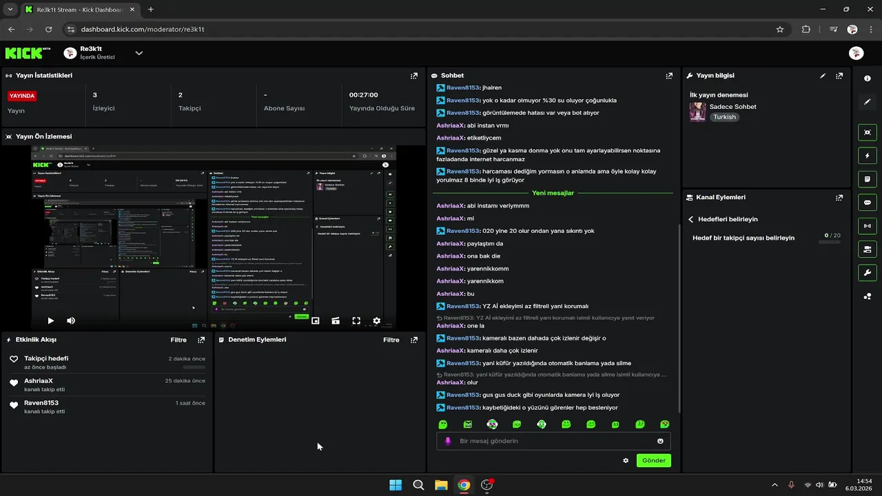Viewport: 882px width, 496px height.
Task: Click AshriaaX in activity feed
Action: tap(39, 380)
